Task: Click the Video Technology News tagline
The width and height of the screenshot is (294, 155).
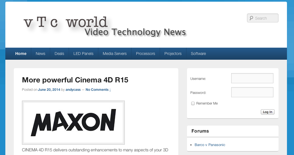Action: coord(135,32)
